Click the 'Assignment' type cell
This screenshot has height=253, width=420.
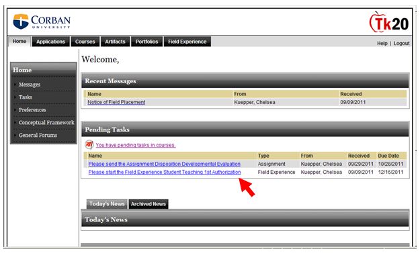(x=271, y=164)
